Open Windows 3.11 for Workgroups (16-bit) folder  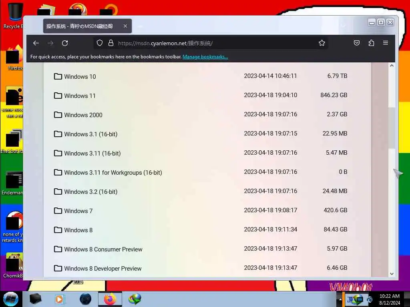point(113,173)
